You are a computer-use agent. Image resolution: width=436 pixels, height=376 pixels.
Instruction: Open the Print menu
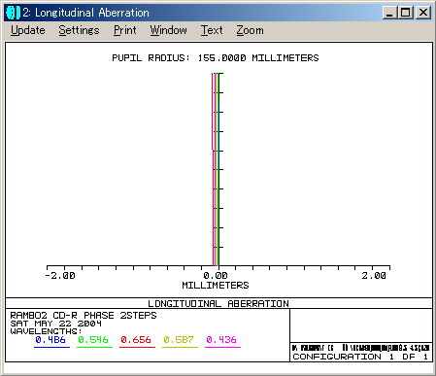click(125, 30)
